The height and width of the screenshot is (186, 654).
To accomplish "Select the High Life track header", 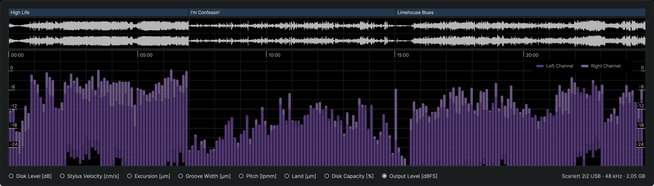I will 98,12.
